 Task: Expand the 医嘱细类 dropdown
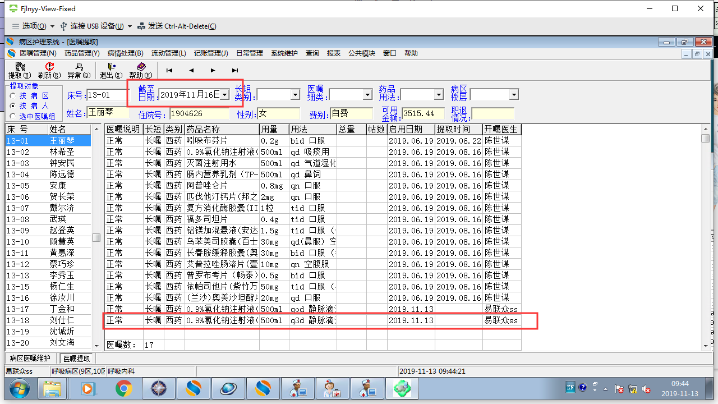click(x=367, y=95)
